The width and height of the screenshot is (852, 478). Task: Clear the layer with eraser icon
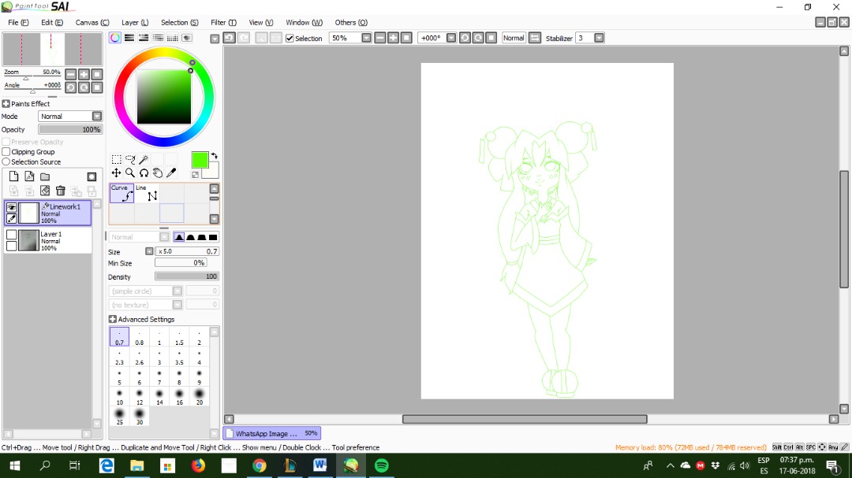tap(45, 191)
